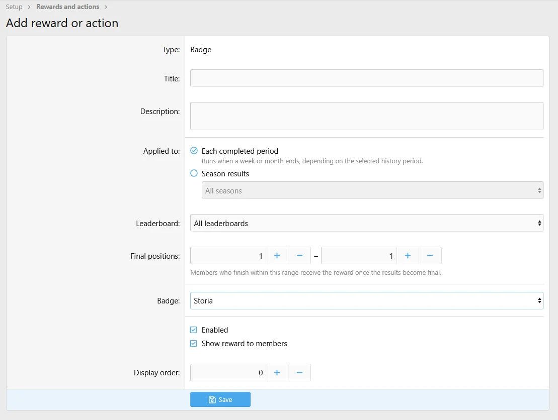The image size is (558, 420).
Task: Decrease the first Final positions value
Action: point(299,256)
